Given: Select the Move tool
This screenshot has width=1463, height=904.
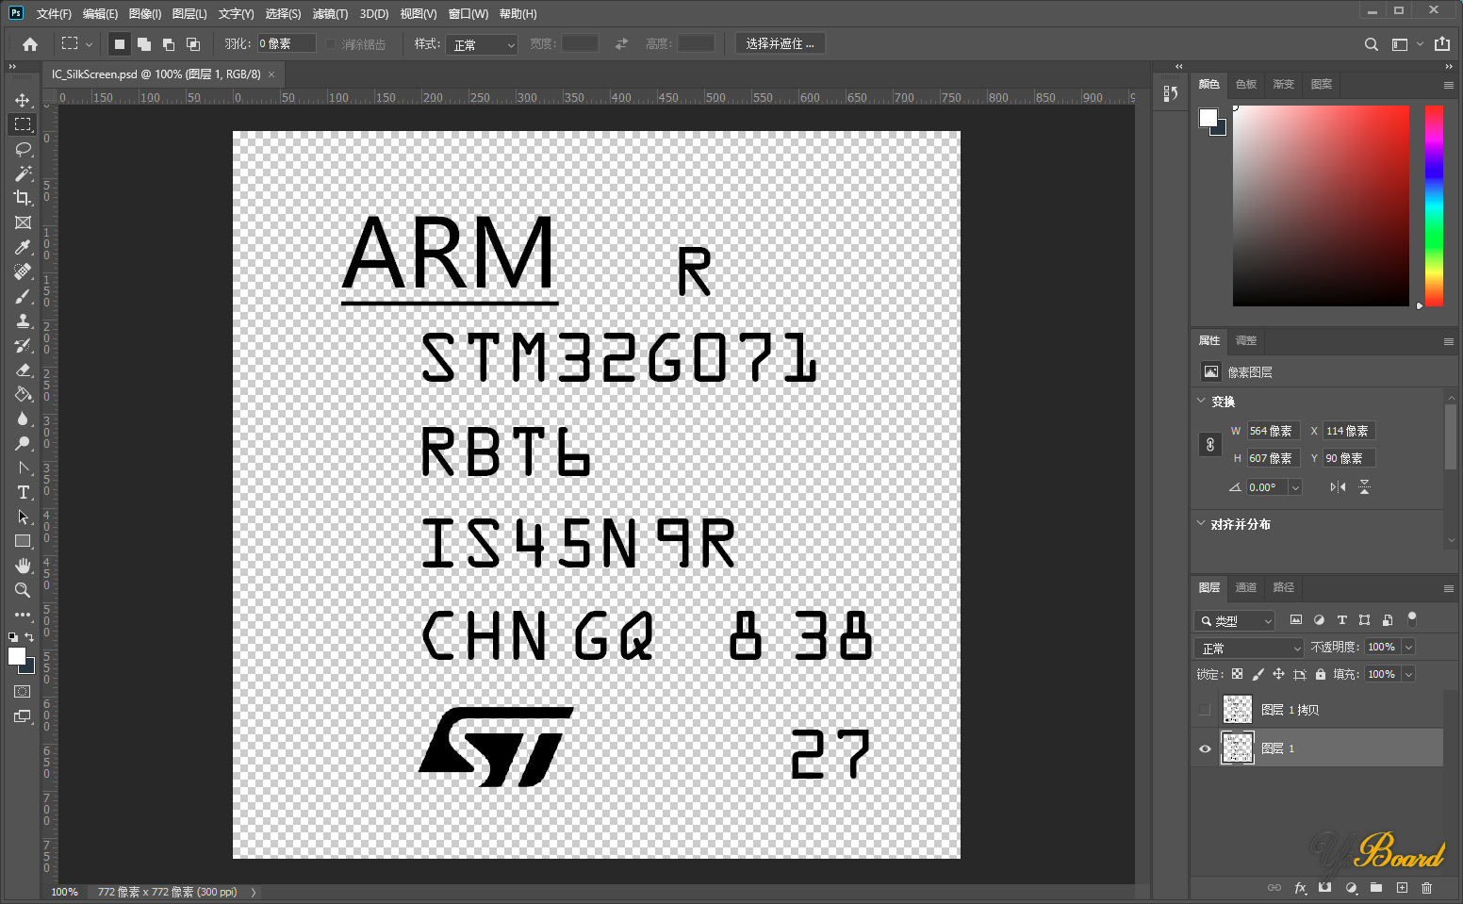Looking at the screenshot, I should click(23, 100).
